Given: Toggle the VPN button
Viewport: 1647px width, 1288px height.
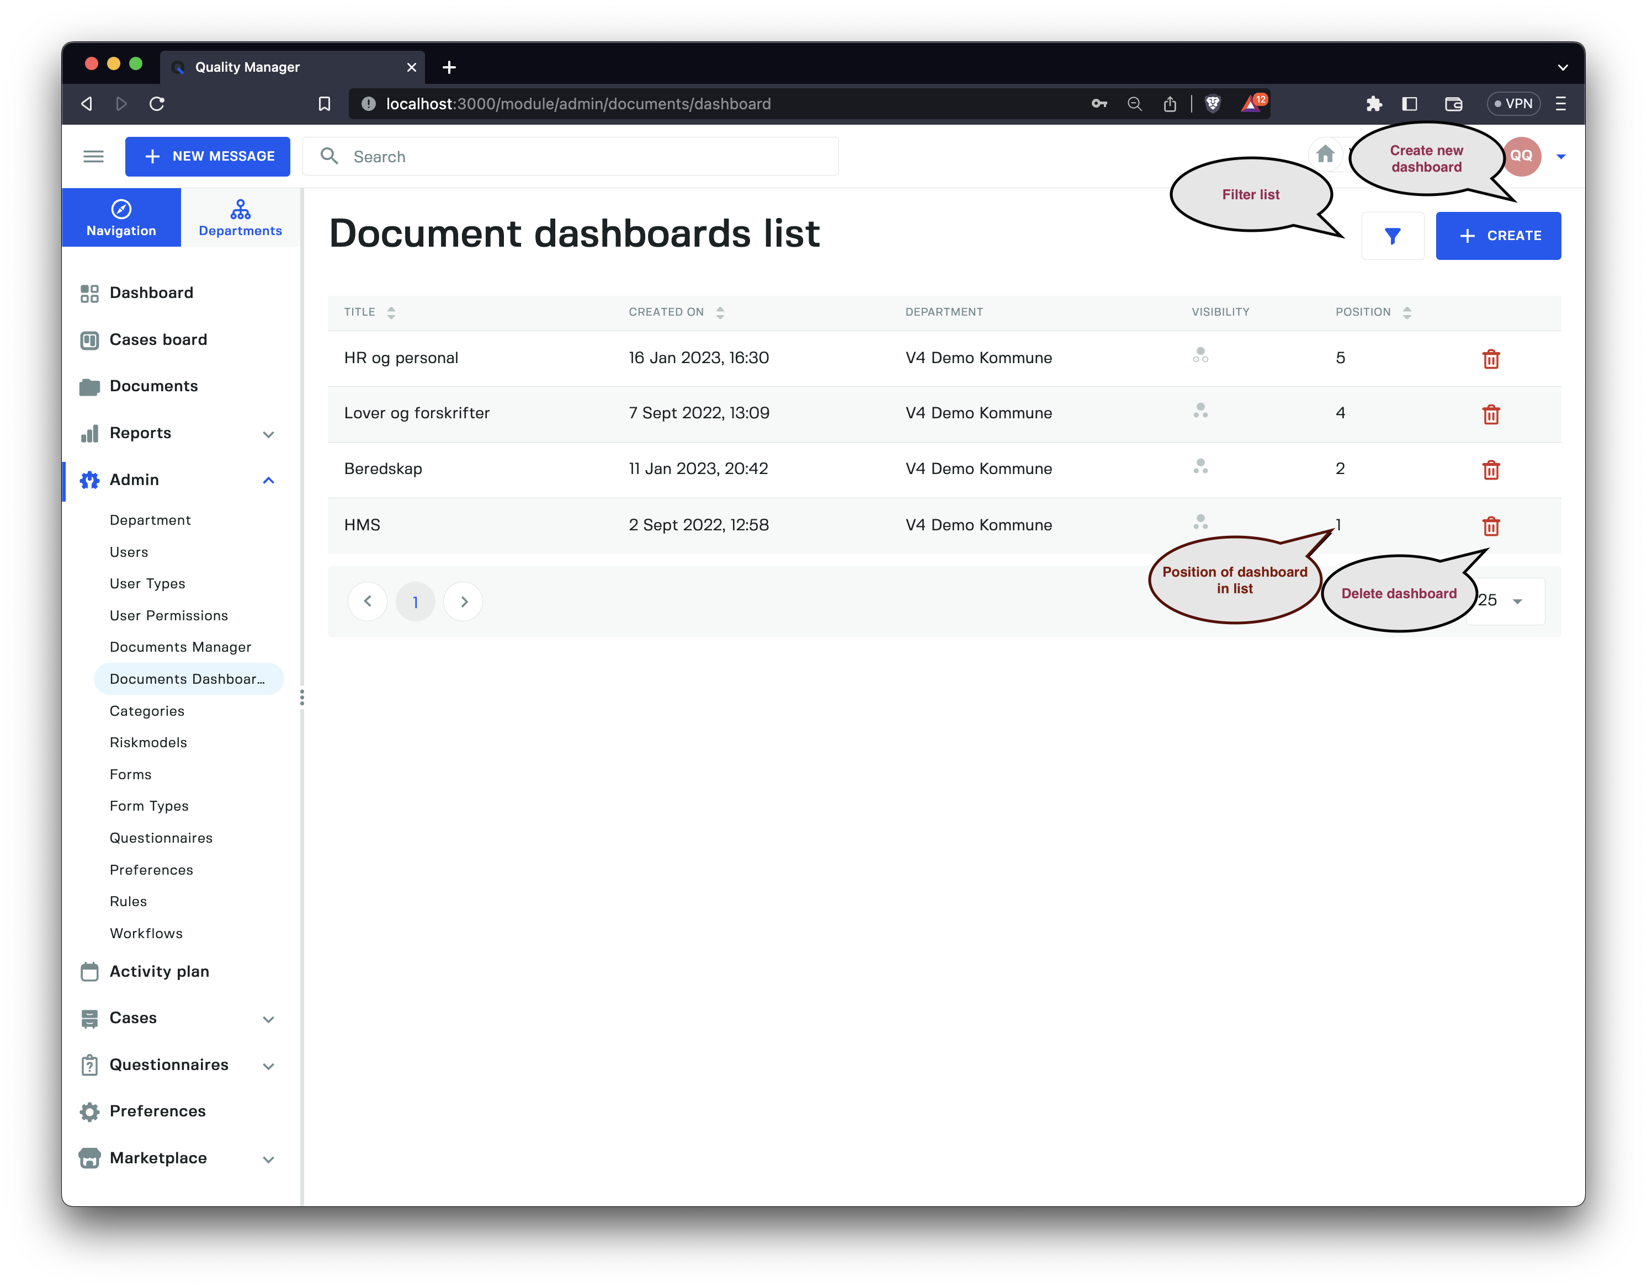Looking at the screenshot, I should click(x=1513, y=104).
